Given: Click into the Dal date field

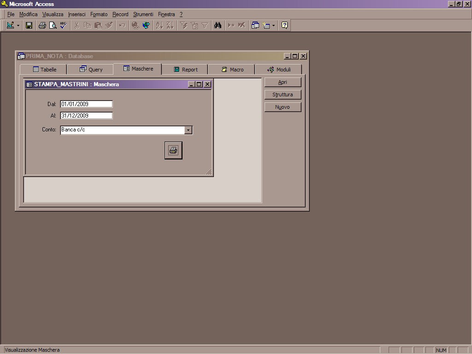Looking at the screenshot, I should pos(86,104).
